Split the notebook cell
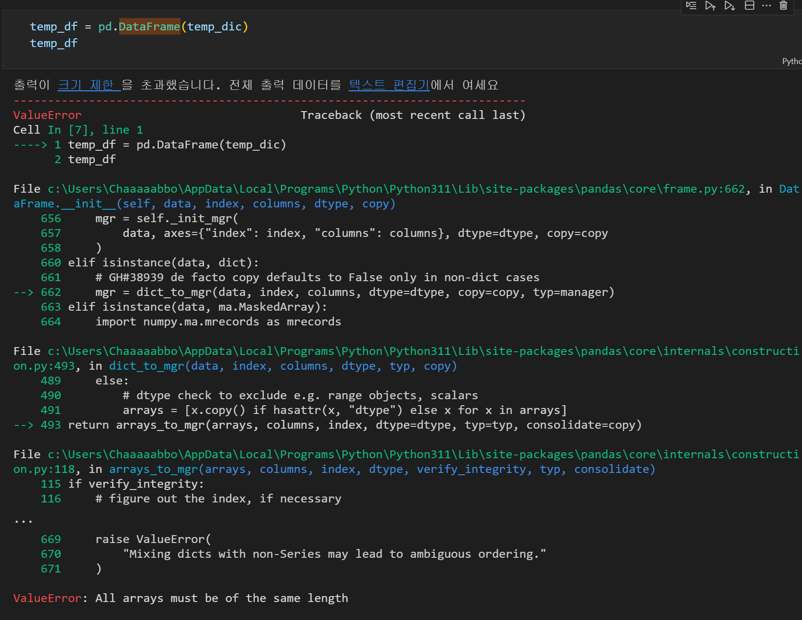The width and height of the screenshot is (802, 620). (x=749, y=6)
